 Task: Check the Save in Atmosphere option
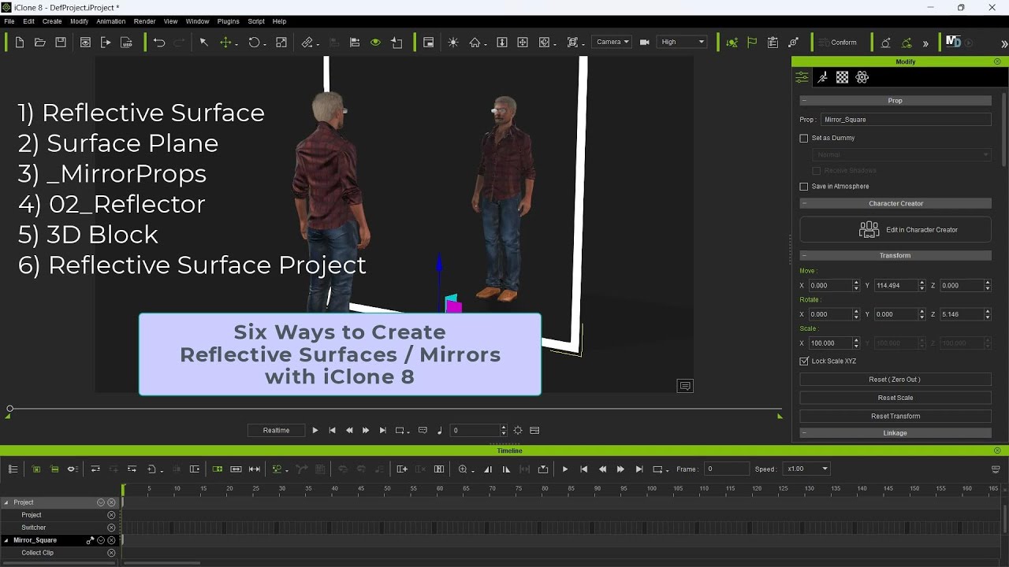point(804,187)
